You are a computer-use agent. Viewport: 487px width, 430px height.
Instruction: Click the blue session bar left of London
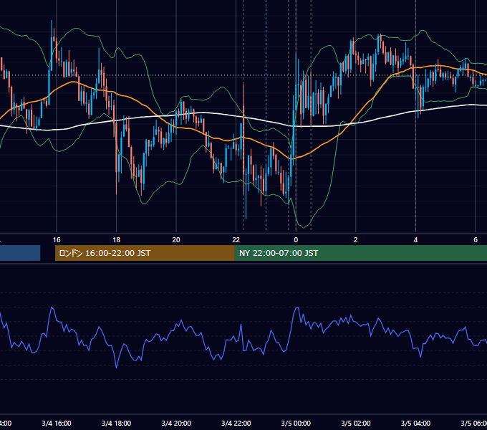[x=20, y=253]
